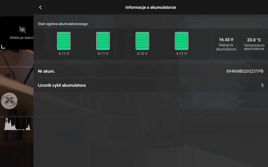The height and width of the screenshot is (167, 268).
Task: Open the histogram graph
Action: pyautogui.click(x=18, y=123)
